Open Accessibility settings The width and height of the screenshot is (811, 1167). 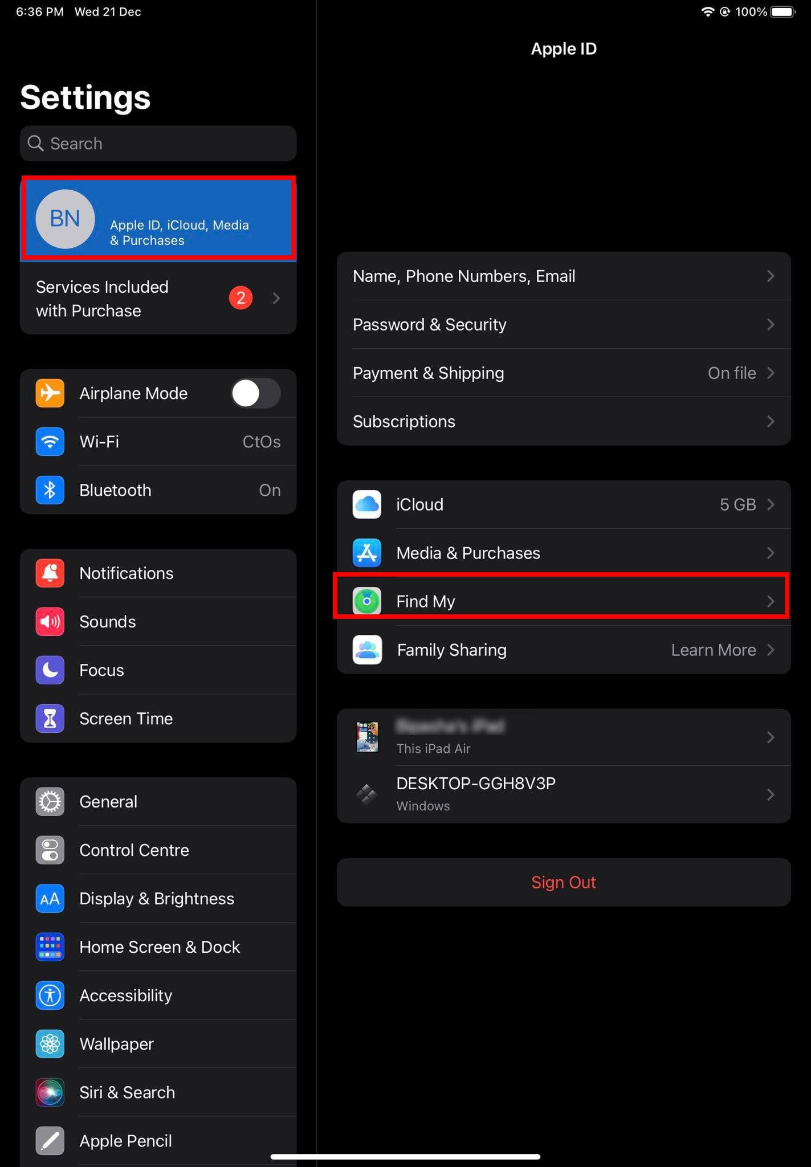point(158,995)
